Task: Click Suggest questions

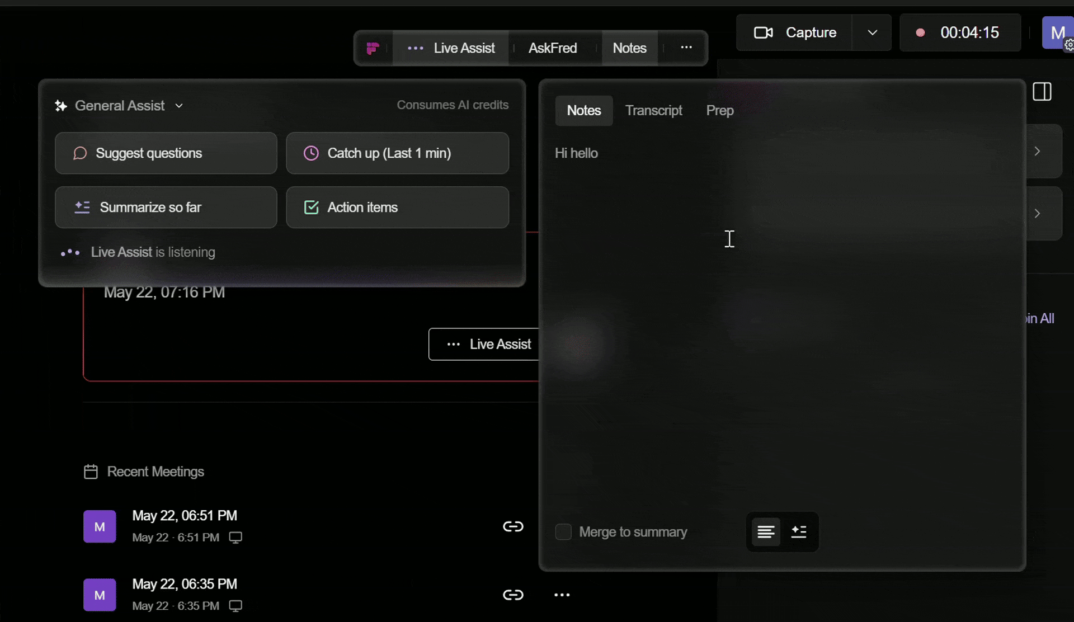Action: coord(166,153)
